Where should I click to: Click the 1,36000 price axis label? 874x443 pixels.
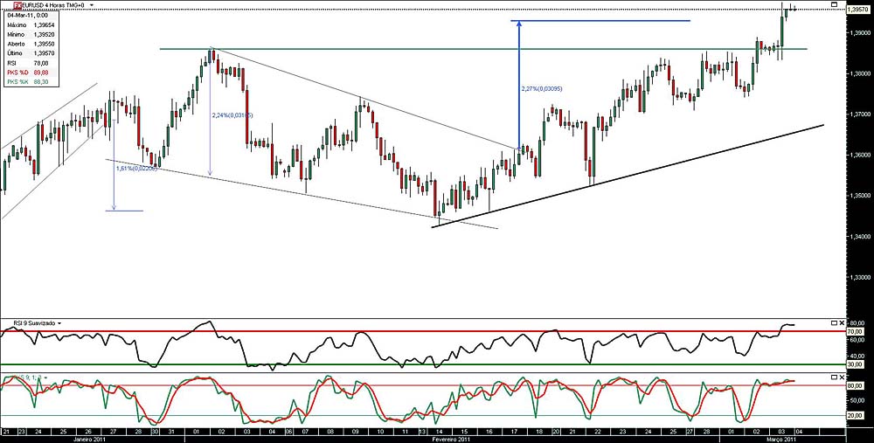[x=859, y=155]
